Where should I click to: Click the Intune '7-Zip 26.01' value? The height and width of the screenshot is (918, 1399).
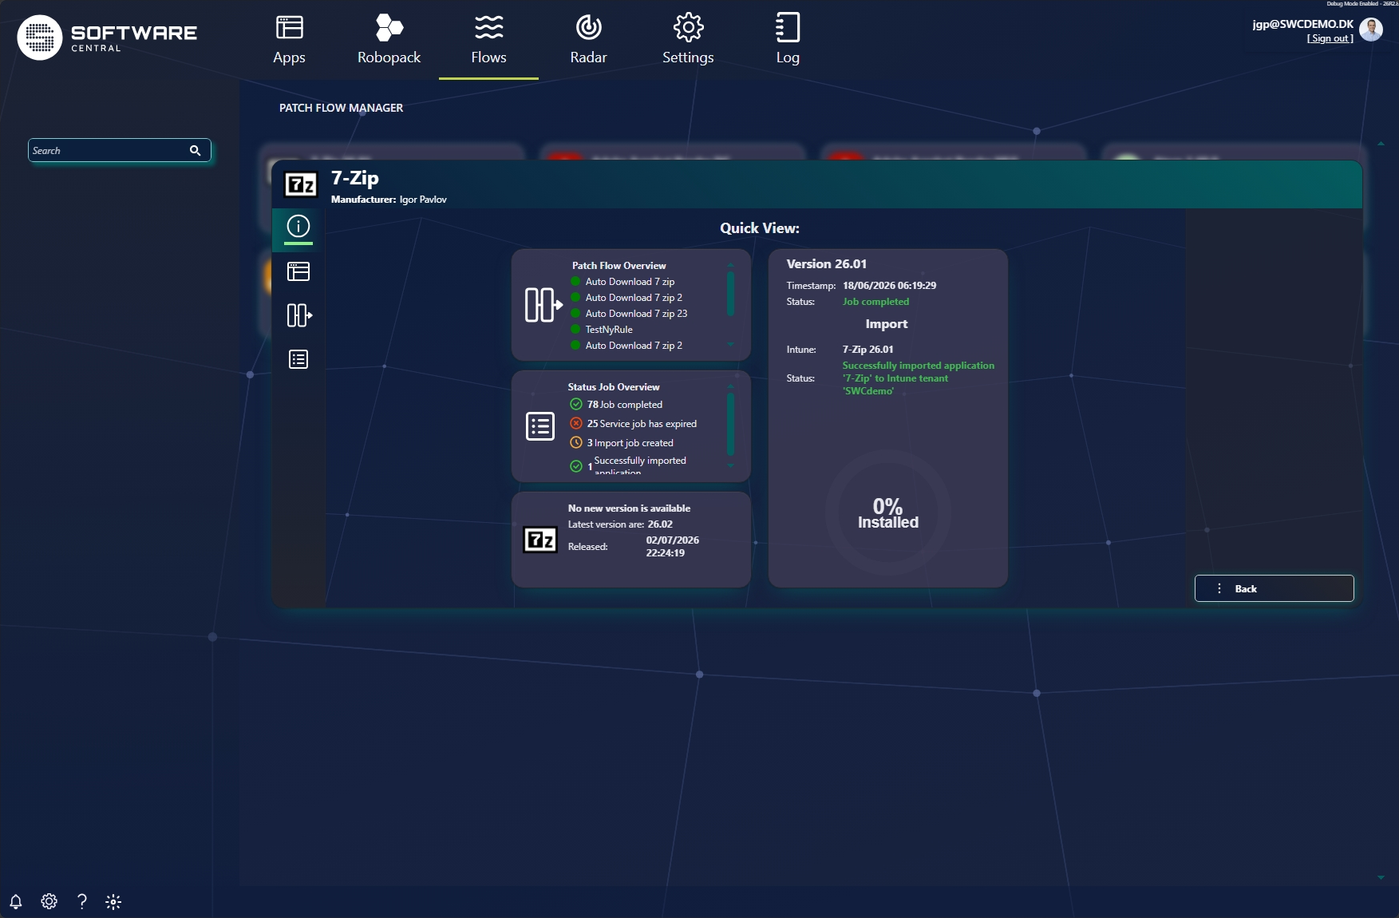click(867, 350)
